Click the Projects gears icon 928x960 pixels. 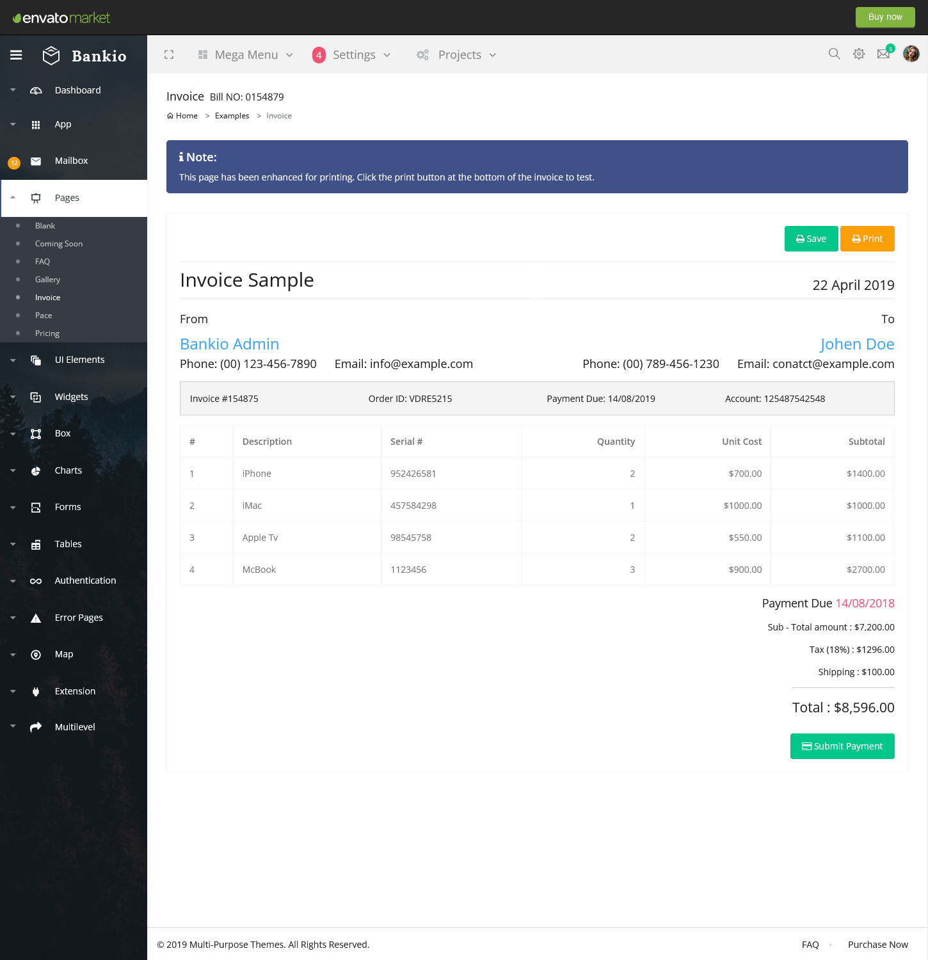(422, 55)
